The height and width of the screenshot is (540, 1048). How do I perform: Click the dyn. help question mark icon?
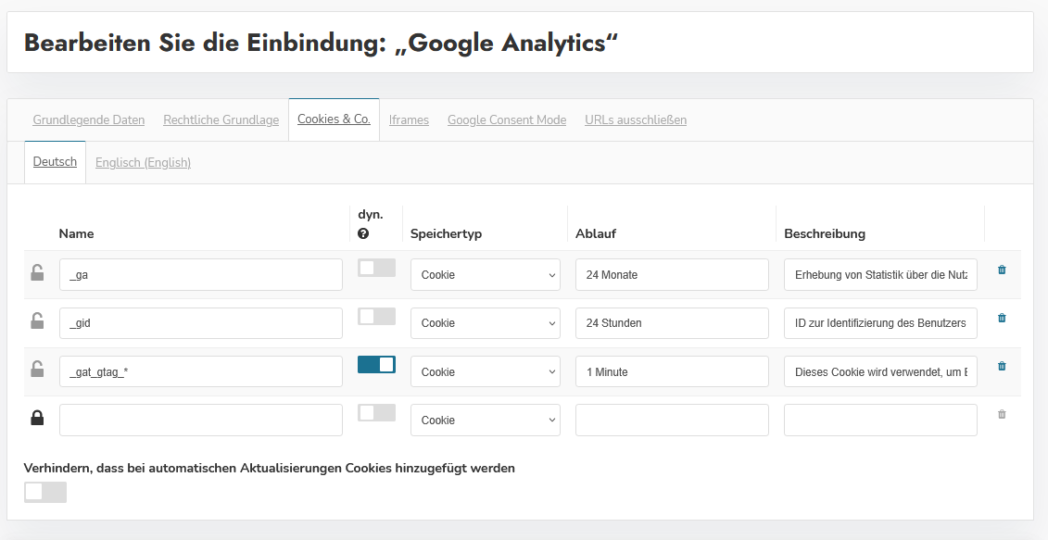pos(363,234)
